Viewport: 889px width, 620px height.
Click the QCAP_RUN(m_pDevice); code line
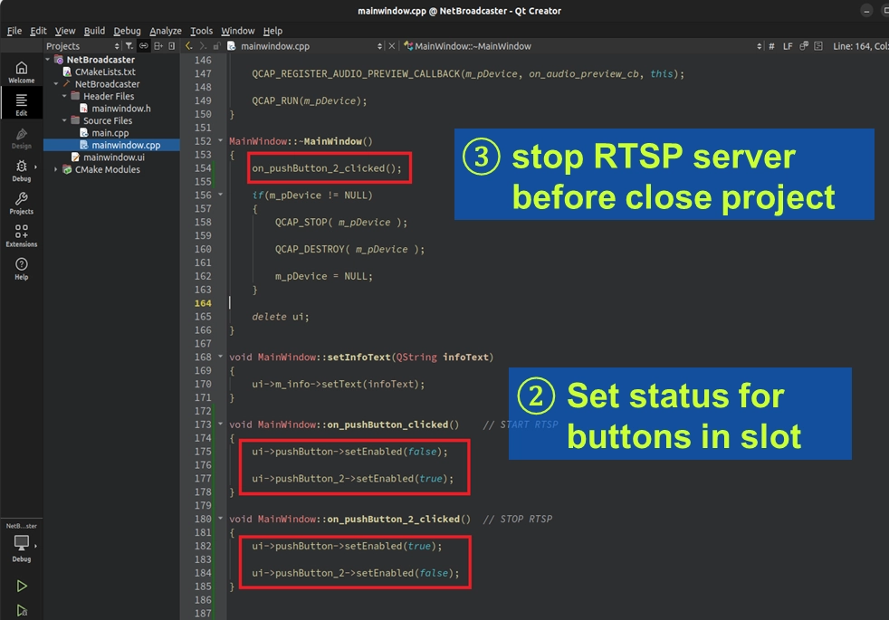click(309, 100)
